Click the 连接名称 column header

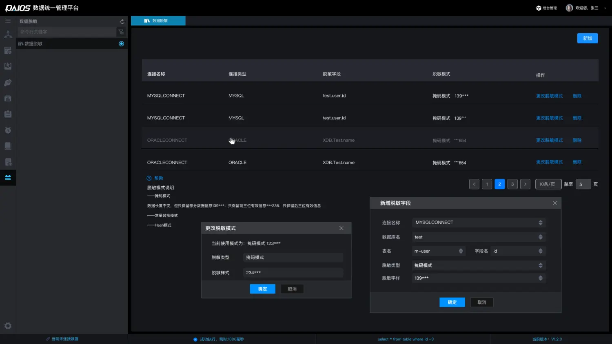pos(156,74)
